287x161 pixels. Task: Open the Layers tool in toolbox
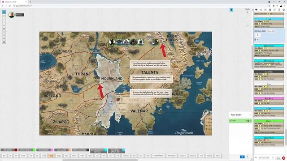point(4,16)
